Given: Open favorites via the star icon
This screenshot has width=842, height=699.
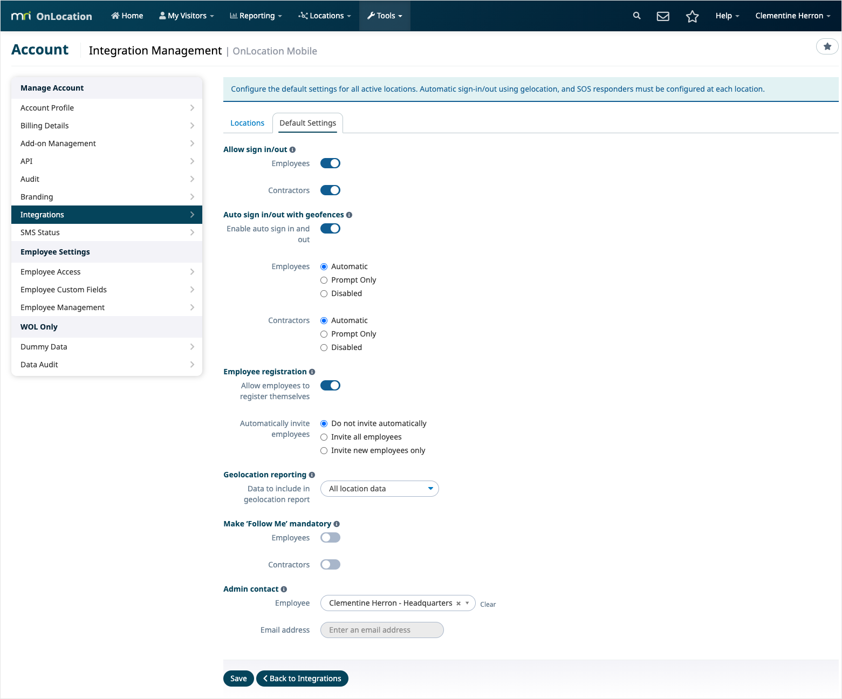Looking at the screenshot, I should click(x=692, y=16).
